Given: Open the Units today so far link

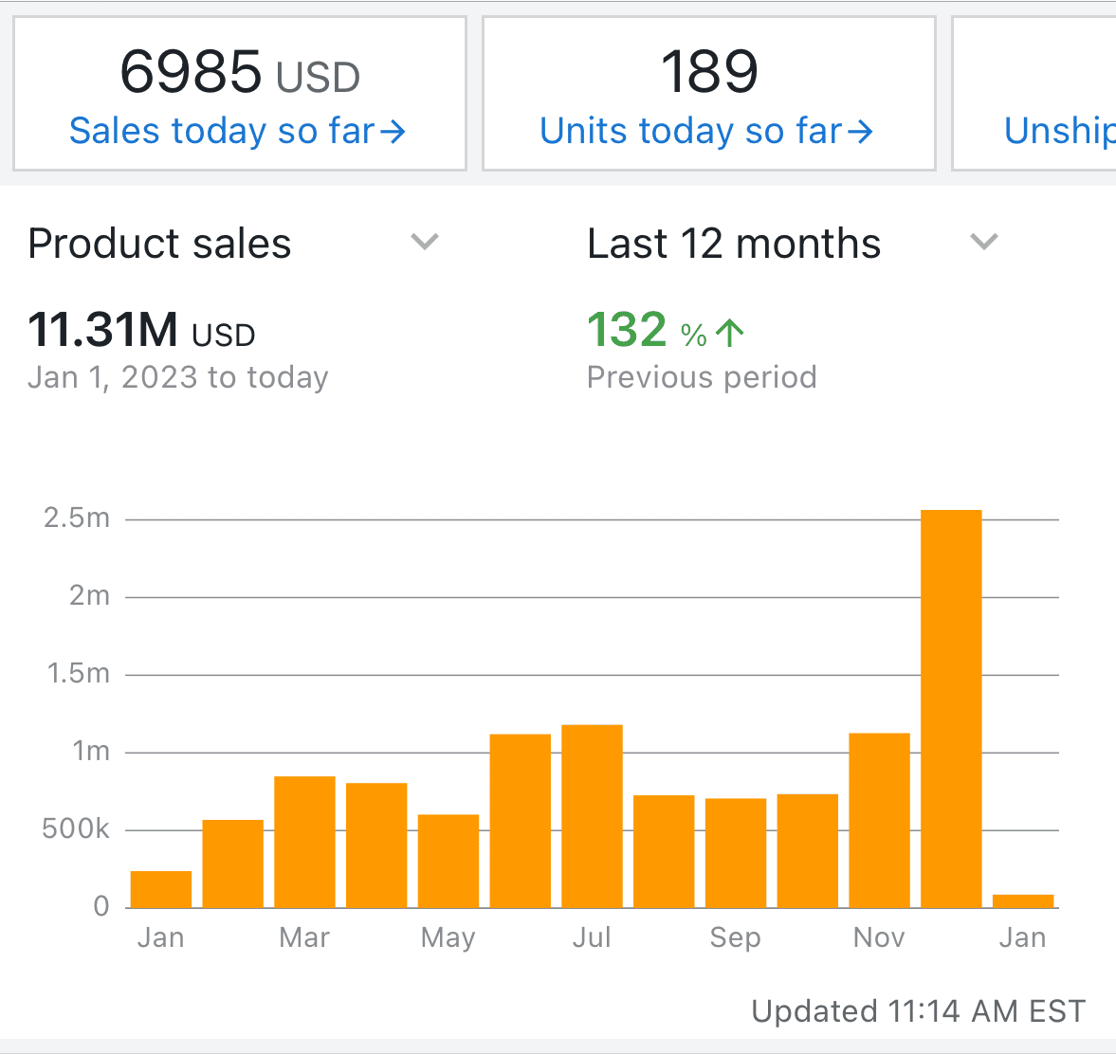Looking at the screenshot, I should click(x=692, y=131).
